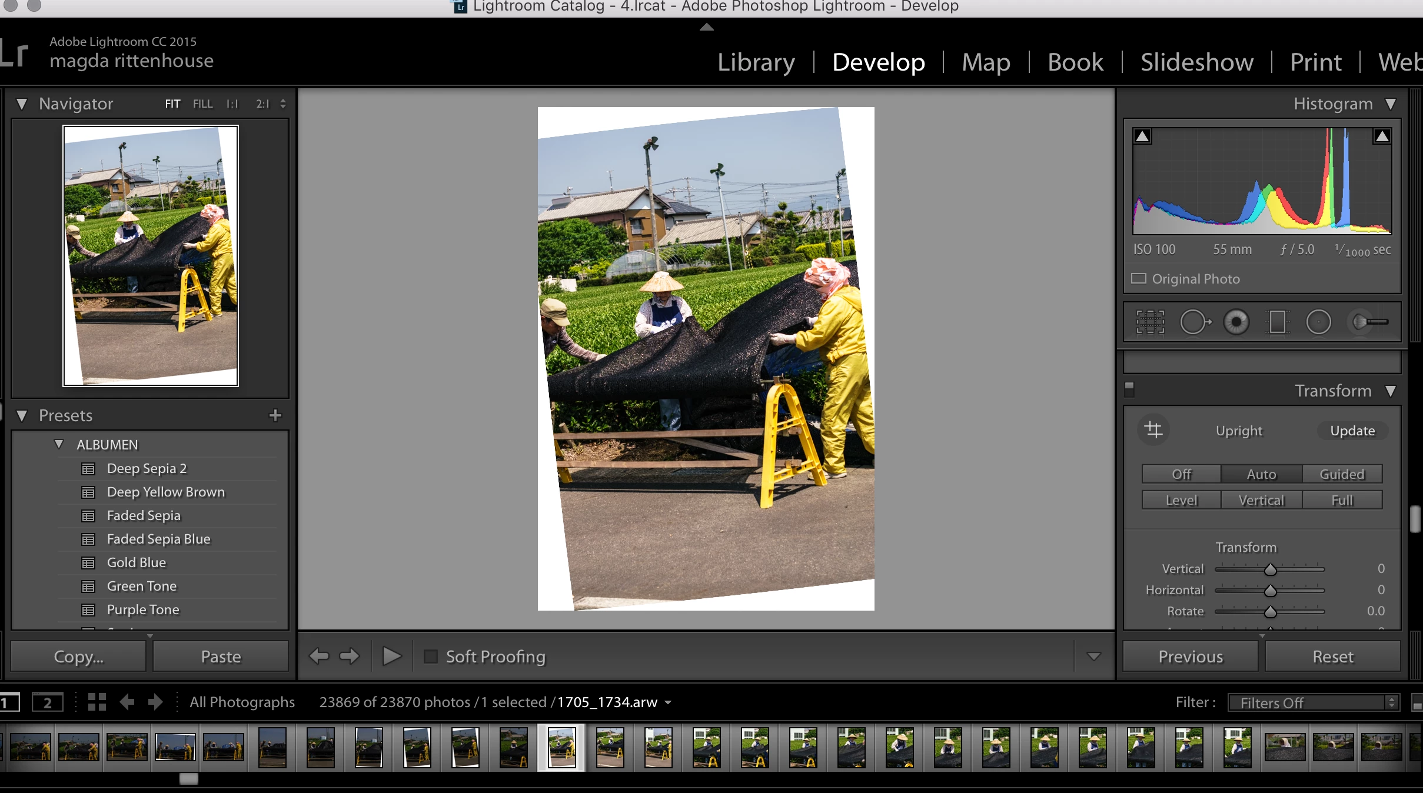Click the Rotate slider handle
Image resolution: width=1423 pixels, height=793 pixels.
click(x=1270, y=612)
